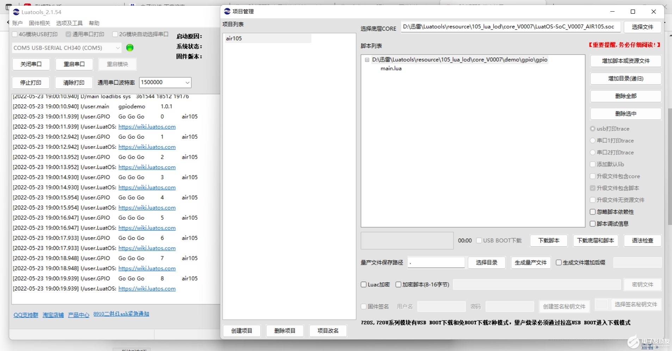Click the 下载底层和脚本 button
Screen dimensions: 672x351
596,240
